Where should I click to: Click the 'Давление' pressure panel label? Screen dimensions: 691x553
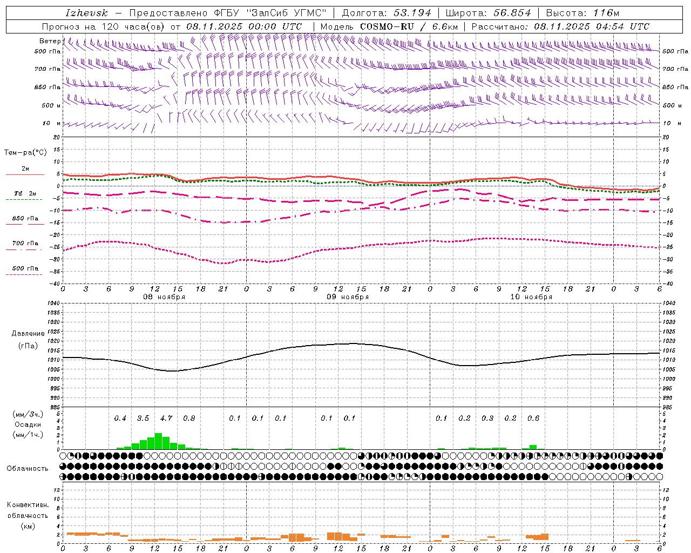[27, 334]
